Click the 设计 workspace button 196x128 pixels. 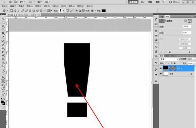[143, 2]
